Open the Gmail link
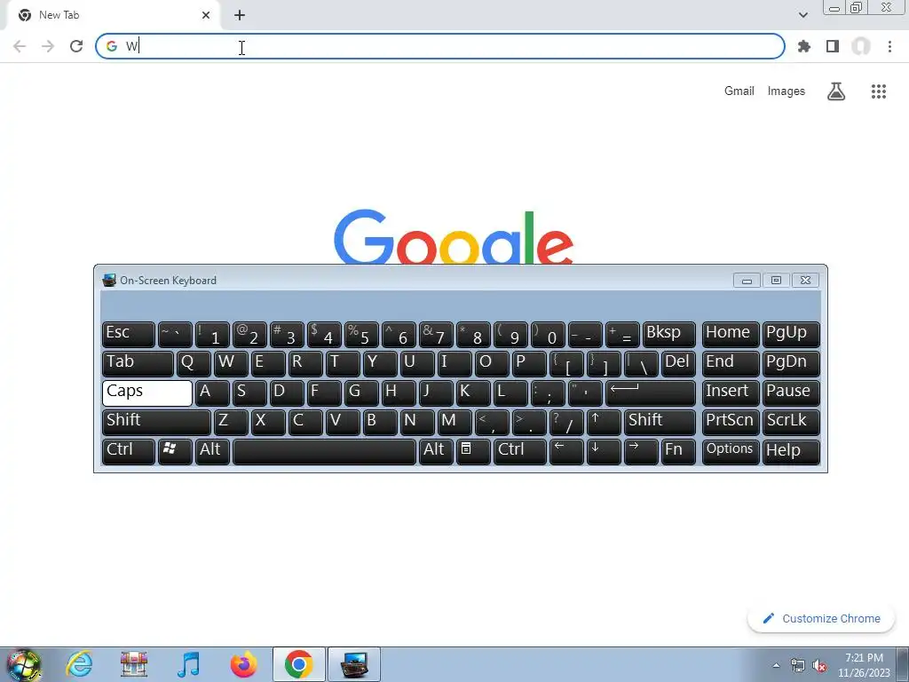The height and width of the screenshot is (682, 909). click(739, 91)
